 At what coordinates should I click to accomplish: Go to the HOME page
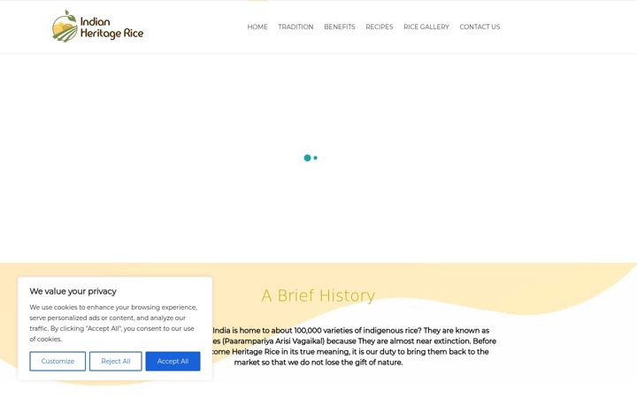click(257, 27)
